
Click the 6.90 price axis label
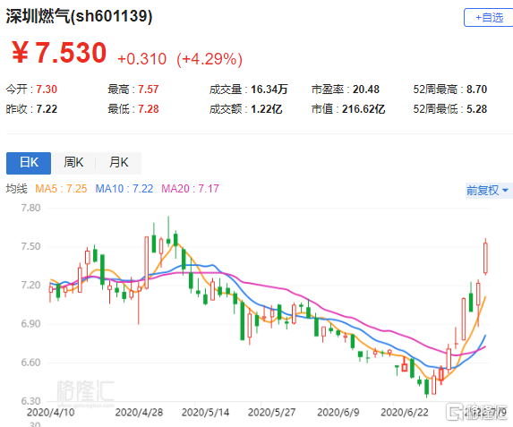click(30, 323)
